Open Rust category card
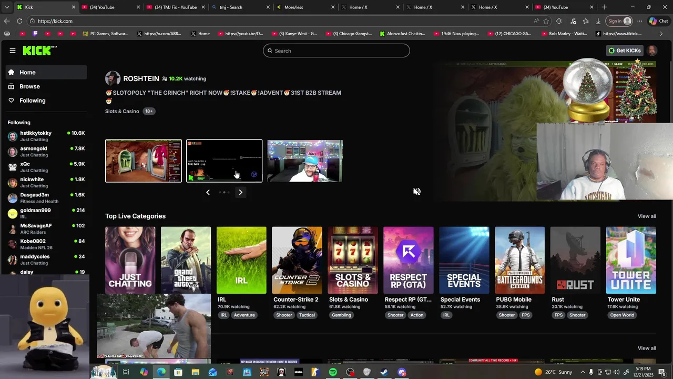Viewport: 673px width, 379px height. click(x=575, y=260)
